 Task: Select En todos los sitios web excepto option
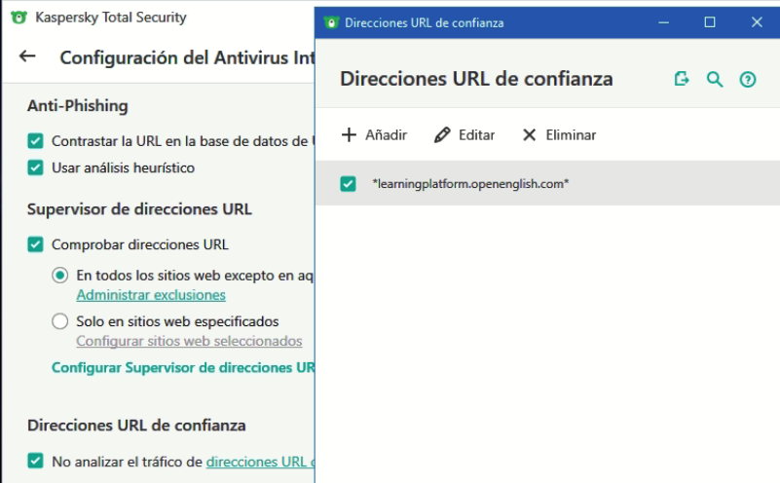point(60,275)
